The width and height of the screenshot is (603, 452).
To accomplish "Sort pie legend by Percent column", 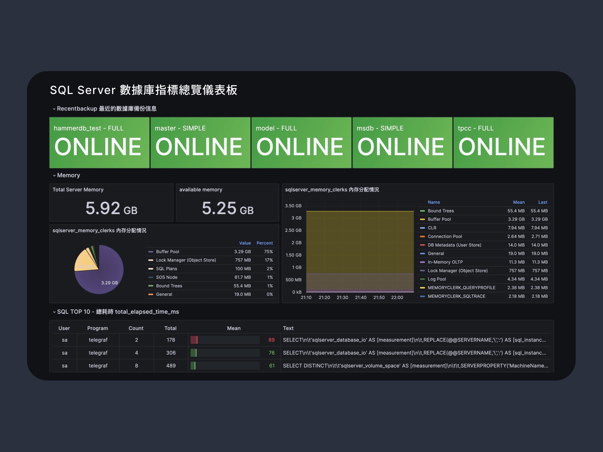I will coord(265,243).
